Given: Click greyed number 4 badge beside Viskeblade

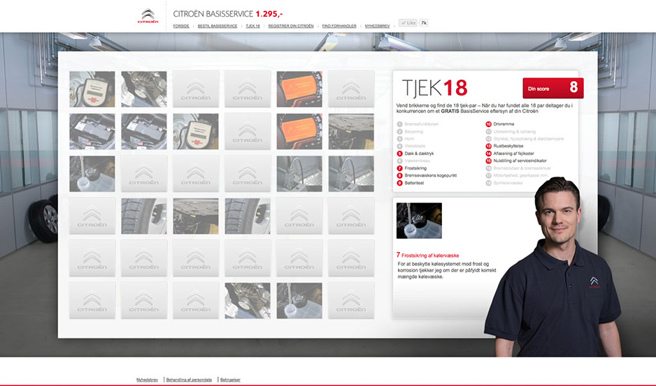Looking at the screenshot, I should point(399,146).
